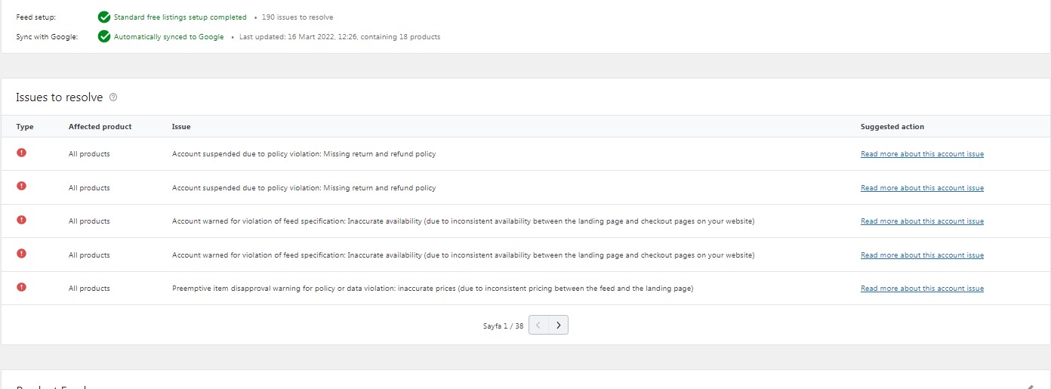
Task: Click the error icon on the first issue row
Action: tap(21, 153)
